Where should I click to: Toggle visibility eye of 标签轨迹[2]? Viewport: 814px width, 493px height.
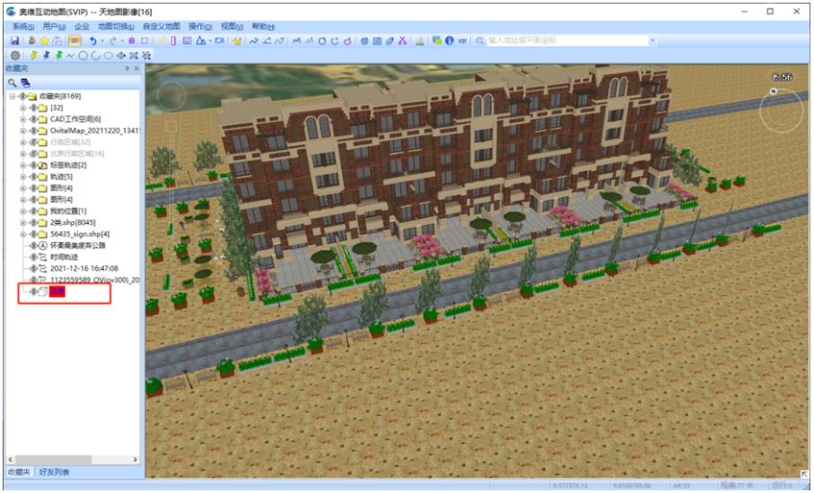pyautogui.click(x=32, y=165)
